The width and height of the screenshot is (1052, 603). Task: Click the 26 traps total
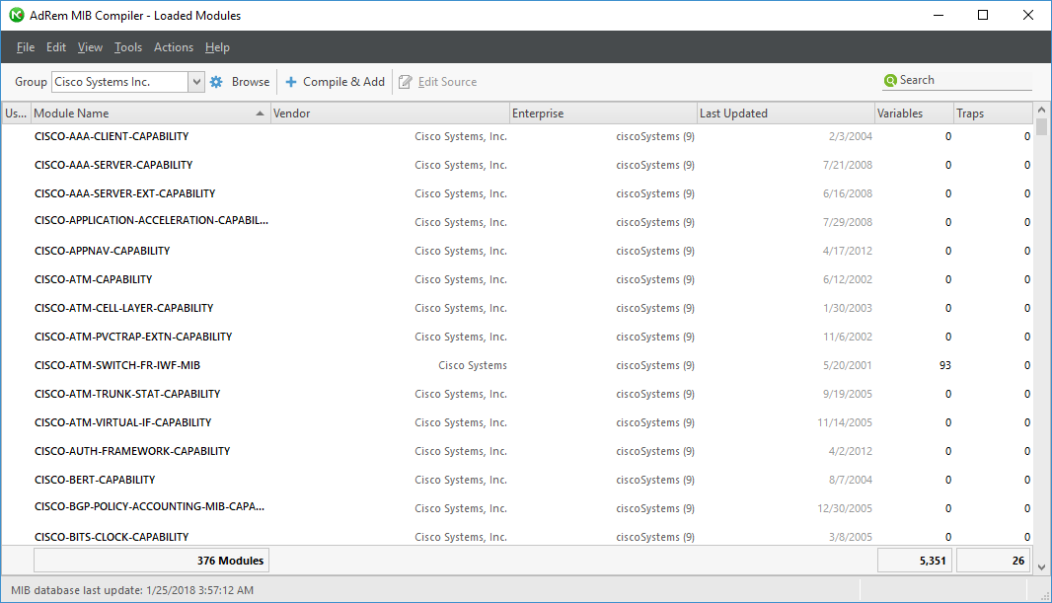click(994, 561)
